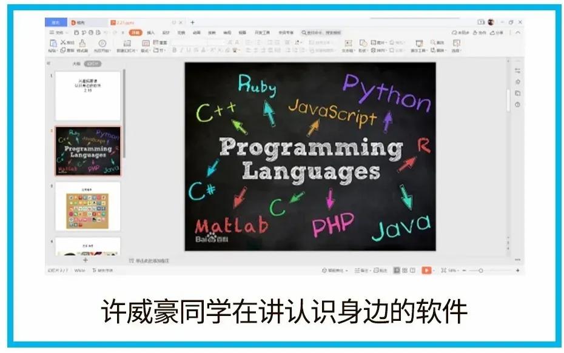Select the third slide thumbnail with icons grid
564x353 pixels.
click(87, 207)
